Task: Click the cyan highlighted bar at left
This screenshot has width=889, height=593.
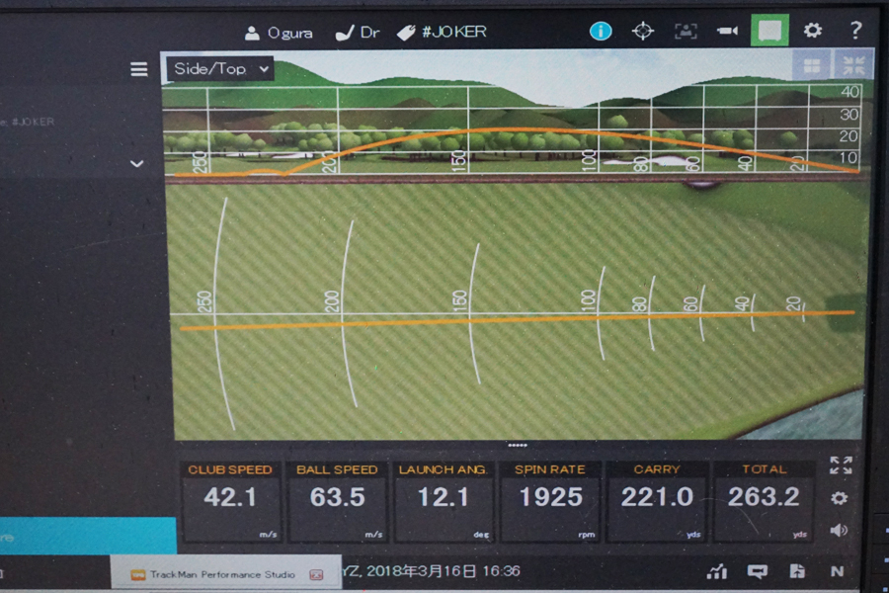Action: tap(88, 535)
